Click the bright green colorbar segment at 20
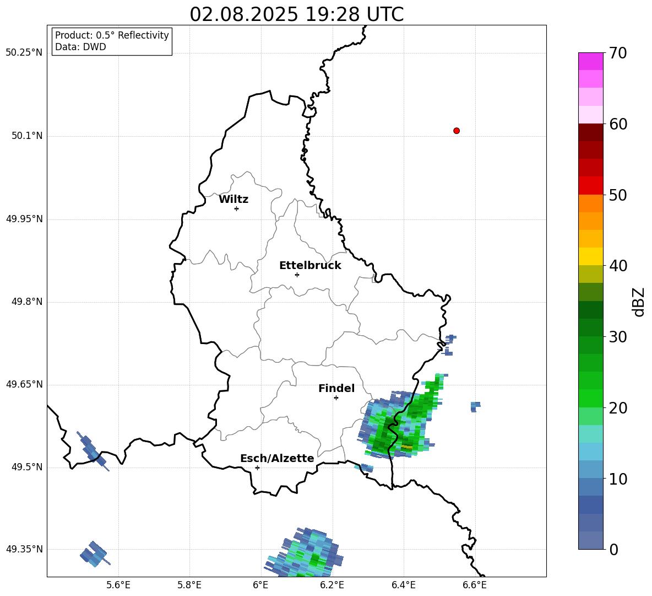652x596 pixels. 590,398
